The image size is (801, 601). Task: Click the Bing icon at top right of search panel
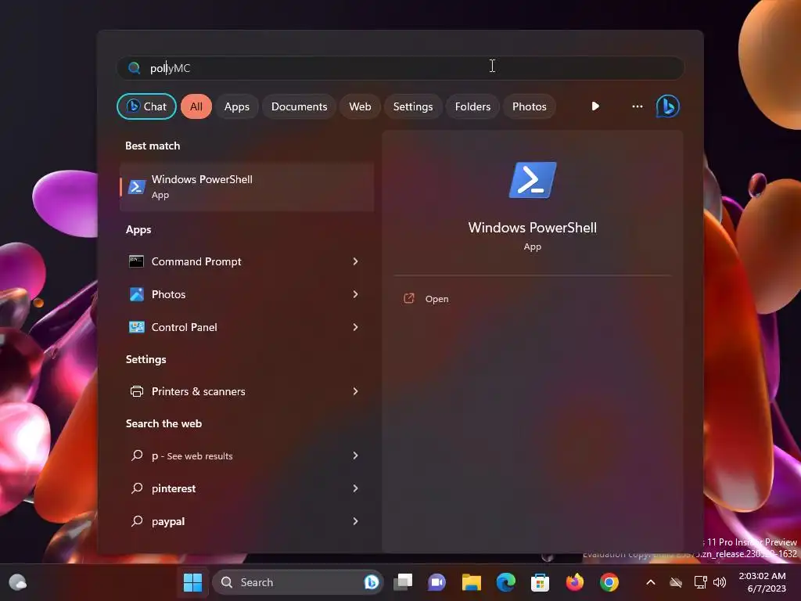point(668,106)
